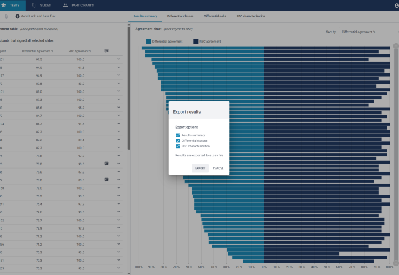
Task: Cancel the export dialog
Action: coord(218,169)
